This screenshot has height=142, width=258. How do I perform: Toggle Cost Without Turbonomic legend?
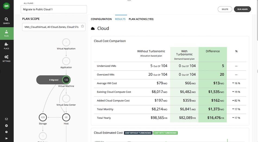[138, 133]
